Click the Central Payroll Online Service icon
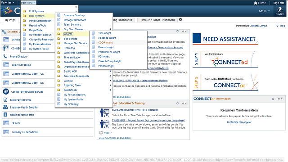The height and width of the screenshot is (162, 288). click(6, 91)
